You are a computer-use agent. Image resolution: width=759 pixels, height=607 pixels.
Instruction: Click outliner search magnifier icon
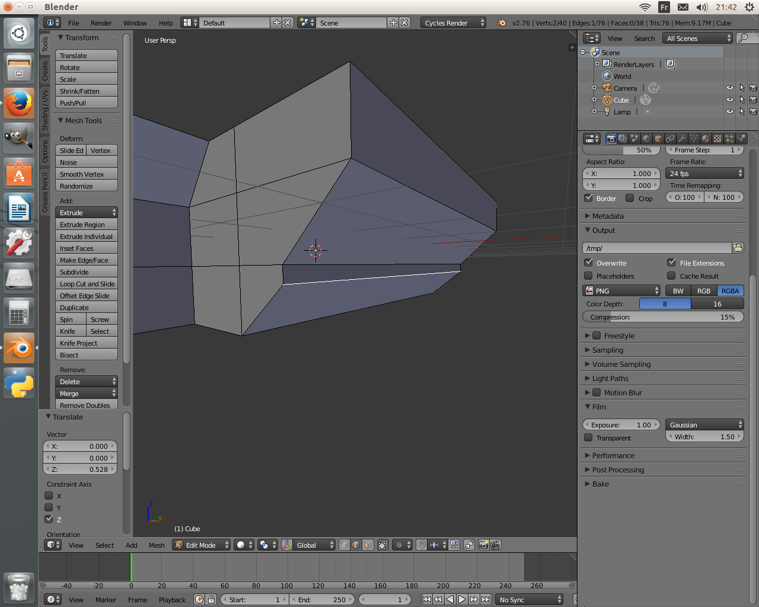(742, 38)
